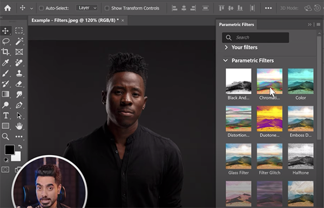Viewport: 324px width, 208px height.
Task: Open the Parametric Filters panel menu
Action: point(319,25)
